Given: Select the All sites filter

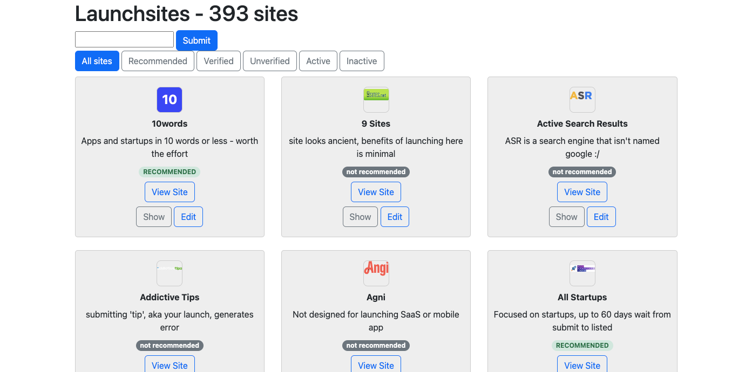Looking at the screenshot, I should (x=97, y=61).
